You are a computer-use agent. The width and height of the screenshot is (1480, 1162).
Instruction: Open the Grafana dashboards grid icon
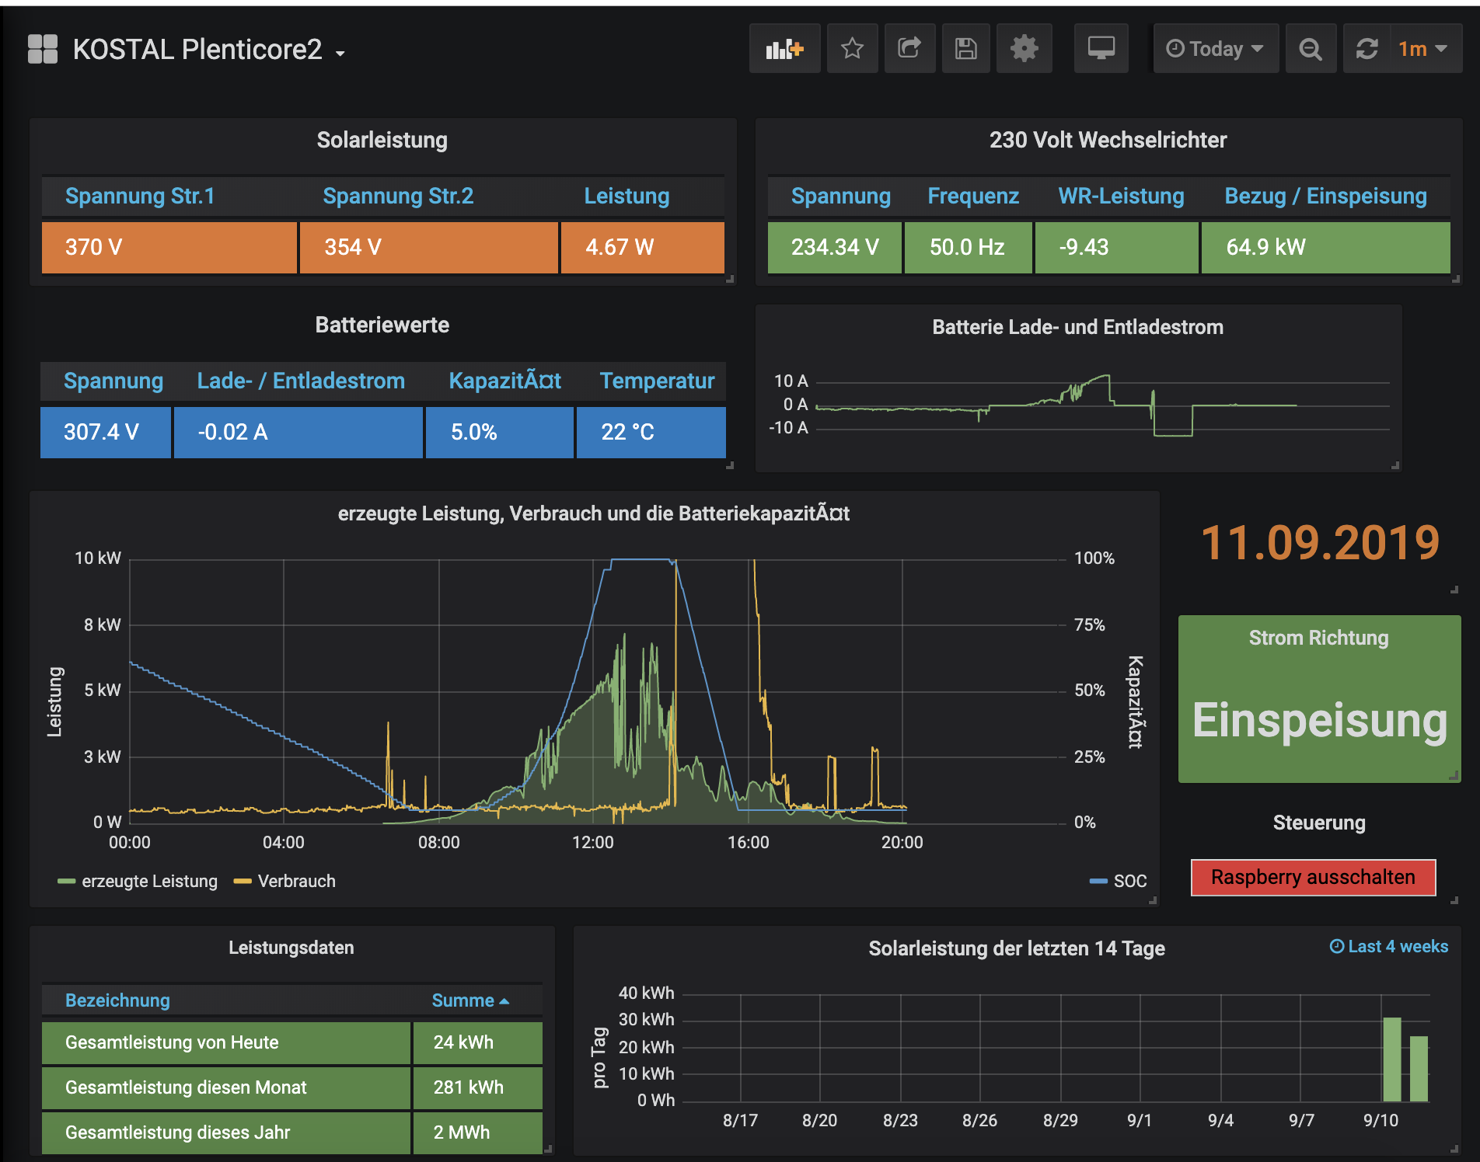(x=43, y=49)
